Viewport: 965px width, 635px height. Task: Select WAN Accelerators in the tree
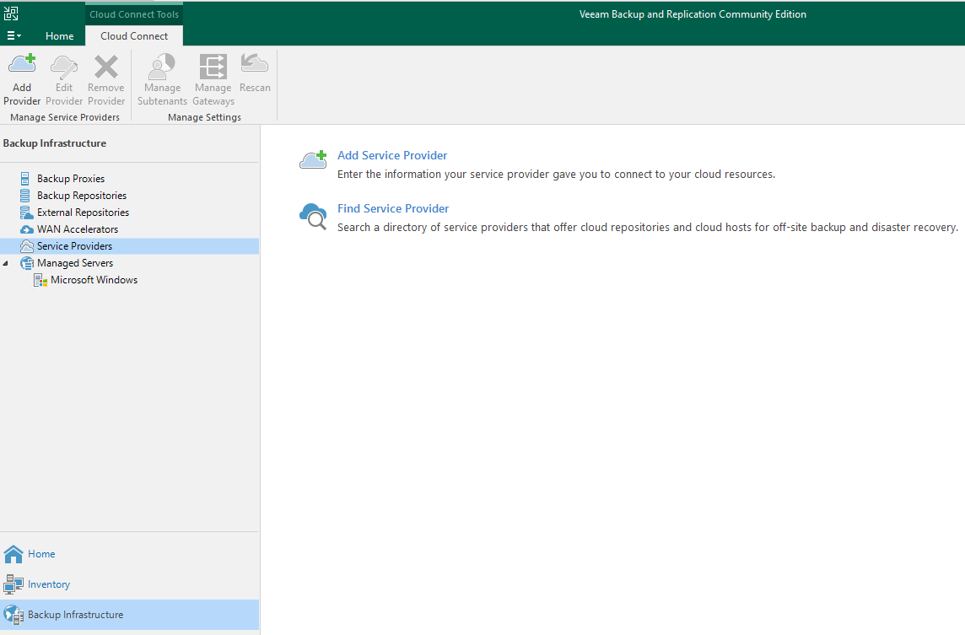point(78,229)
